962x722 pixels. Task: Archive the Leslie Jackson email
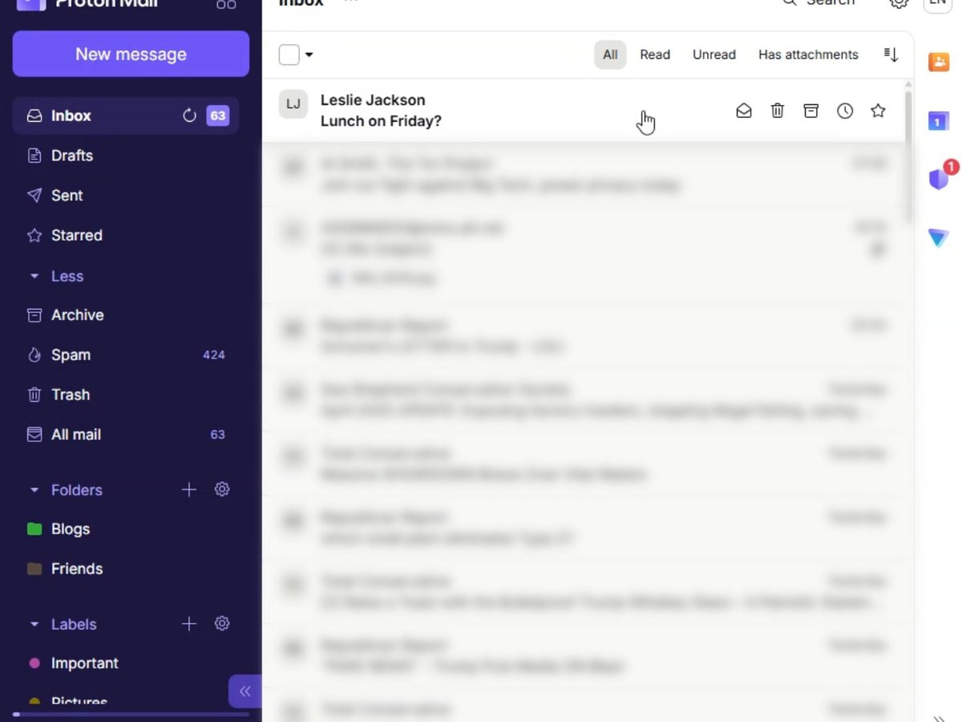(811, 111)
